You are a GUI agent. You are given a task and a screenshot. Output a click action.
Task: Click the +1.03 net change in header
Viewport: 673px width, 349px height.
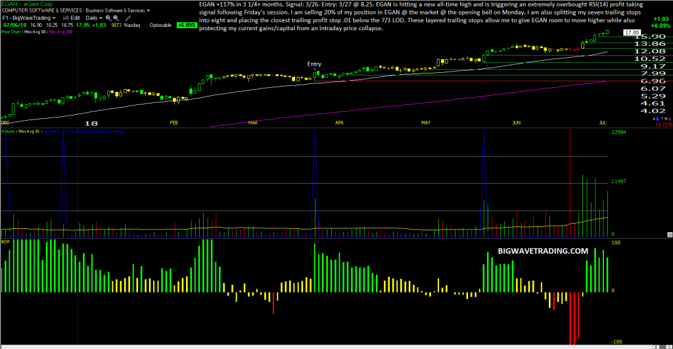pos(99,26)
